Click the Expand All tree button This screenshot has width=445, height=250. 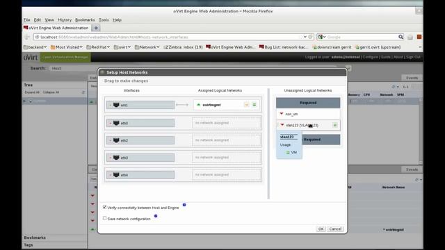(32, 92)
